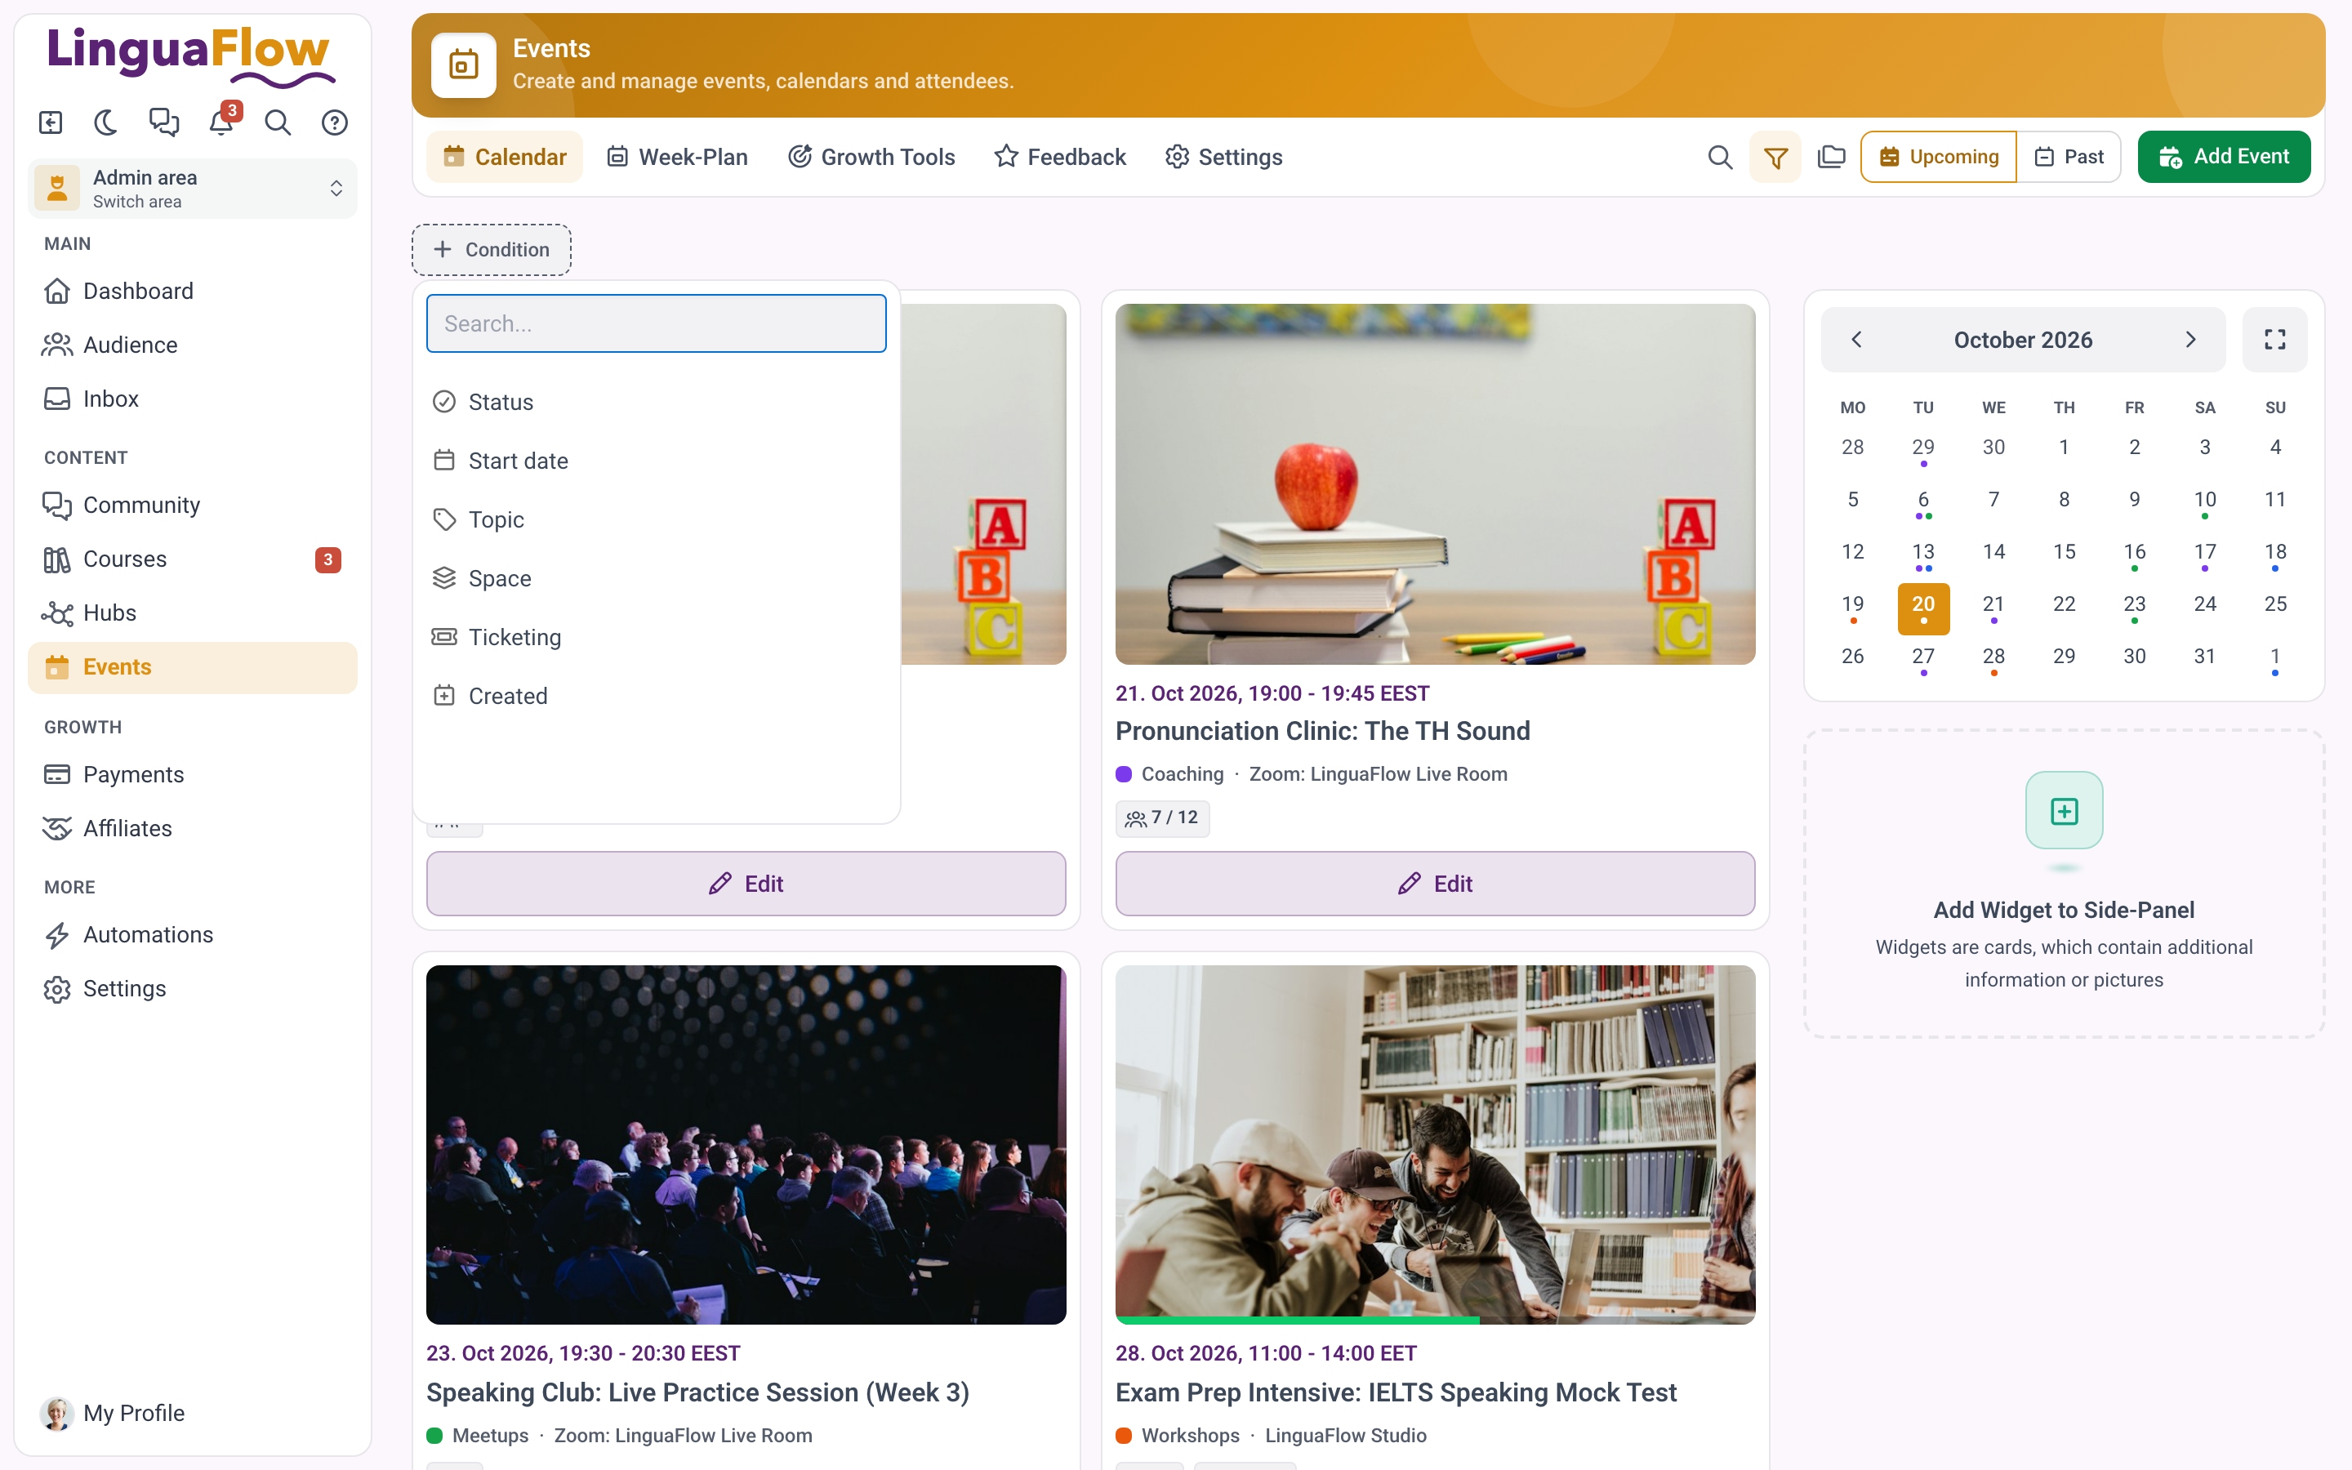Open sidebar Settings gear item
This screenshot has height=1470, width=2352.
pos(193,989)
